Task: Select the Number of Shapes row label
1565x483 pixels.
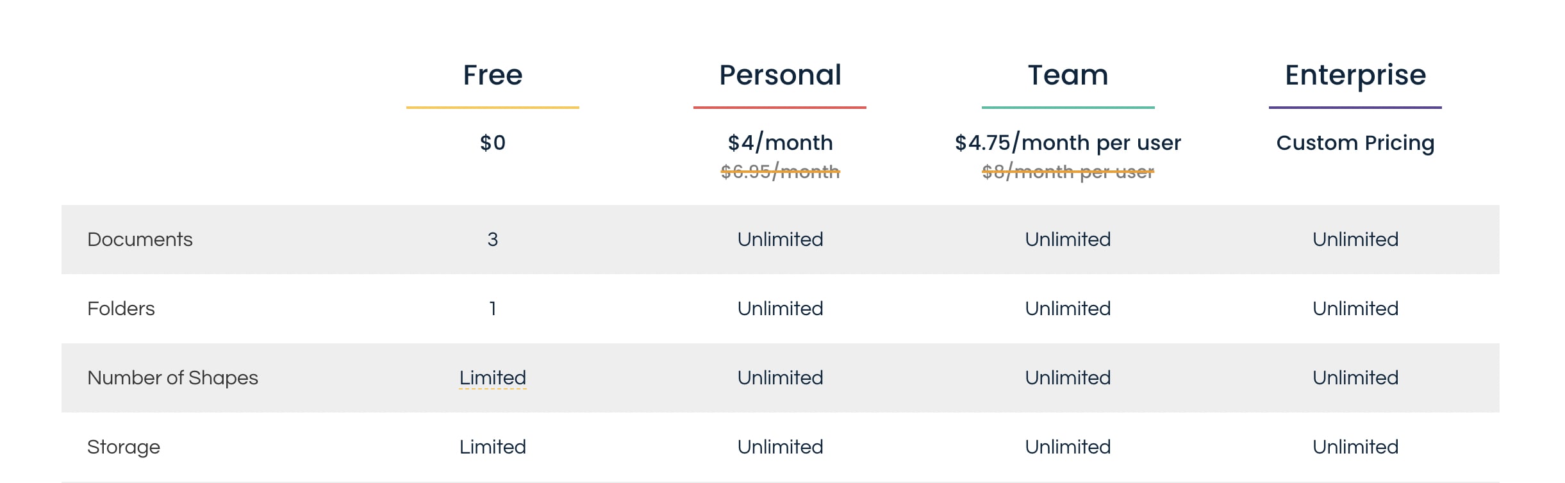Action: [x=172, y=378]
